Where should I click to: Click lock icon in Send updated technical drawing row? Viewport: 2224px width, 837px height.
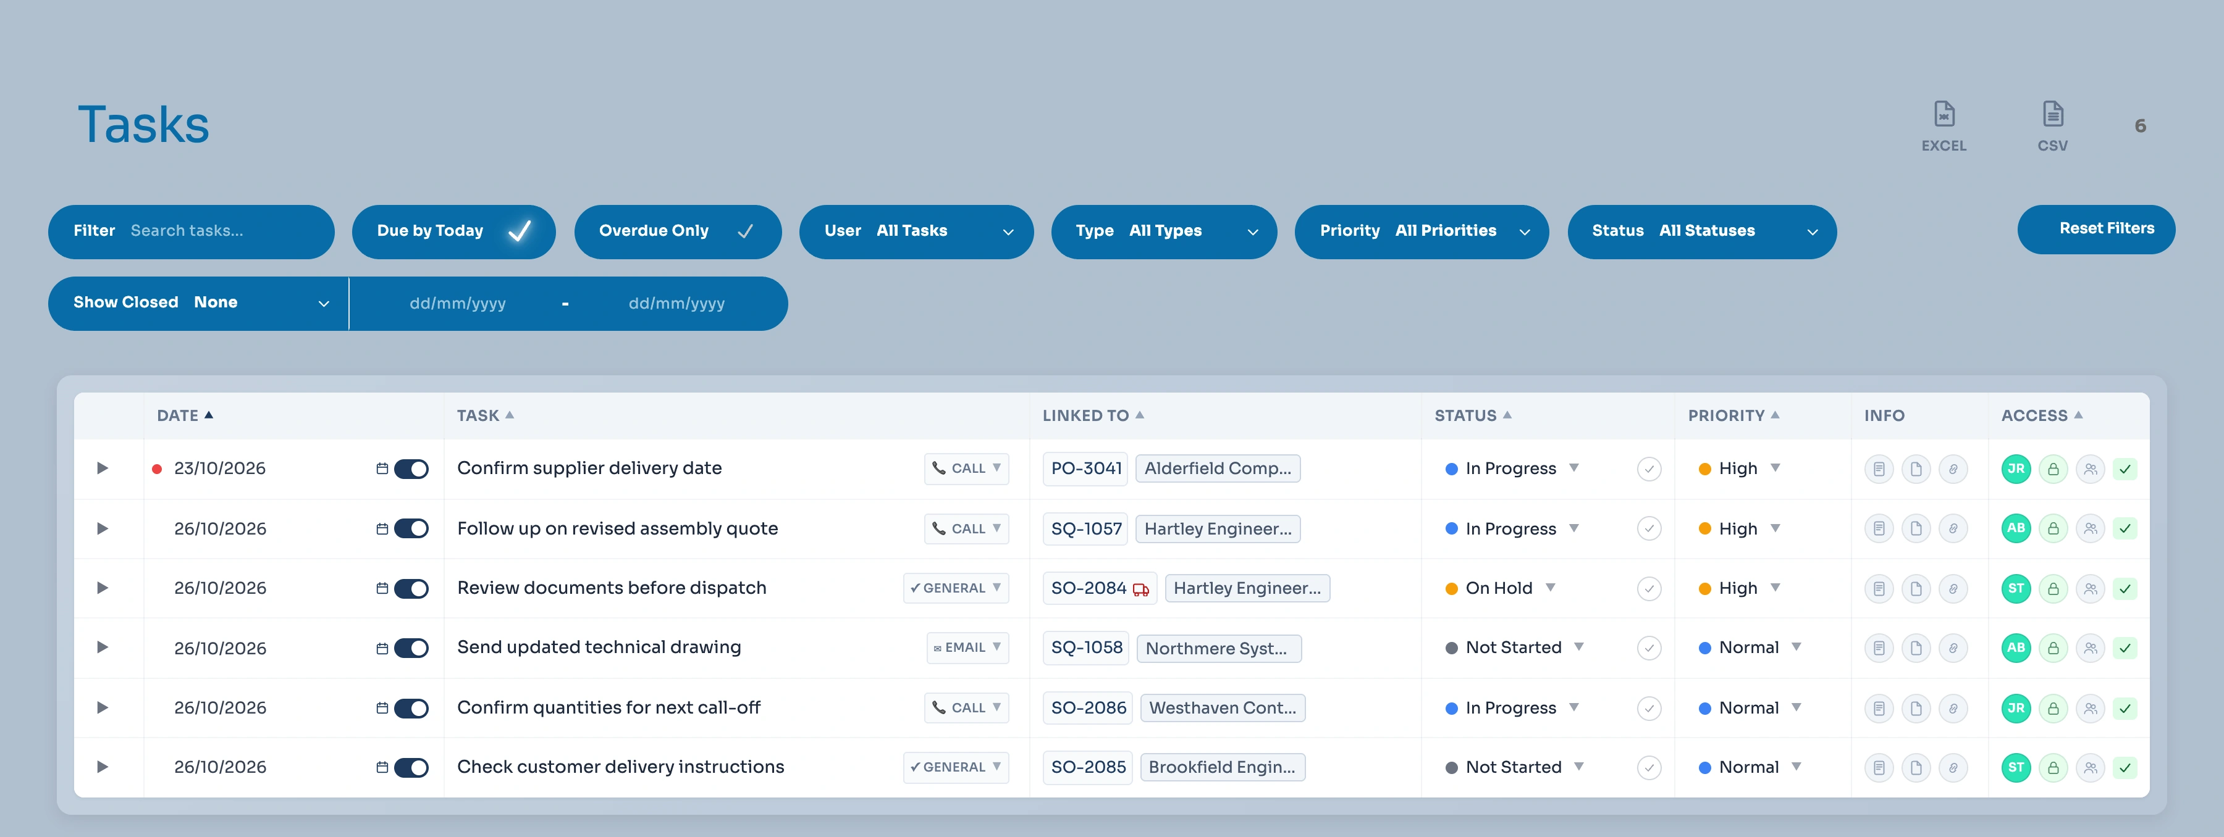[x=2053, y=648]
